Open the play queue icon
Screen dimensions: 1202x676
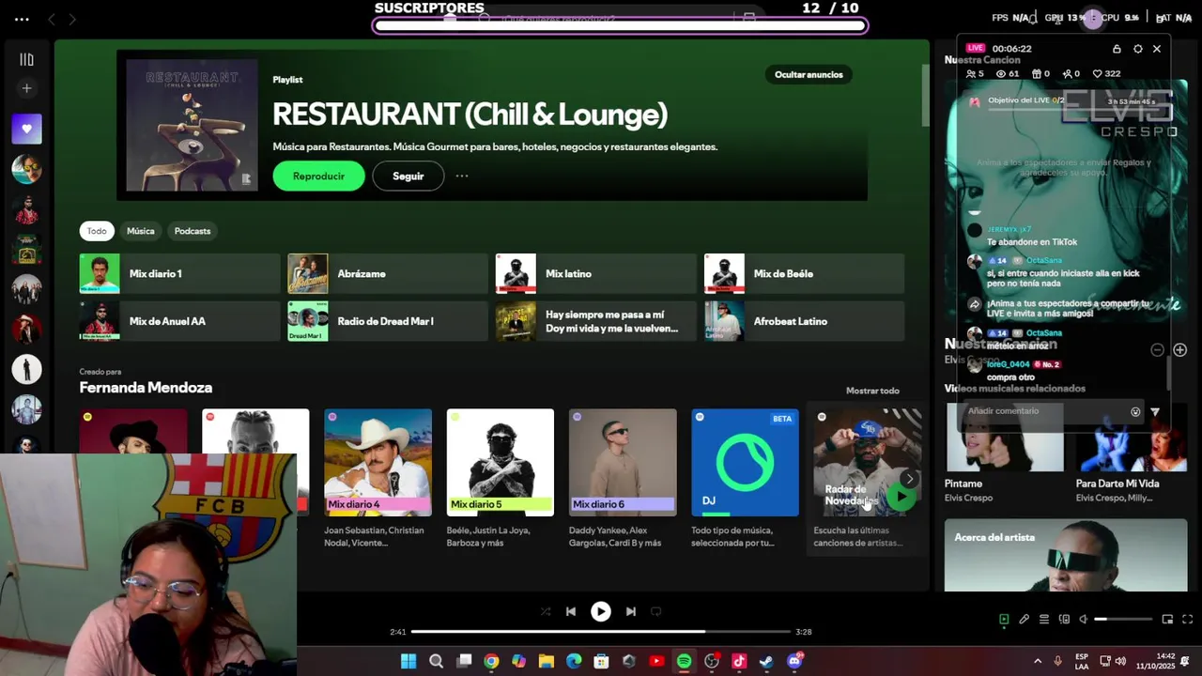[1043, 619]
